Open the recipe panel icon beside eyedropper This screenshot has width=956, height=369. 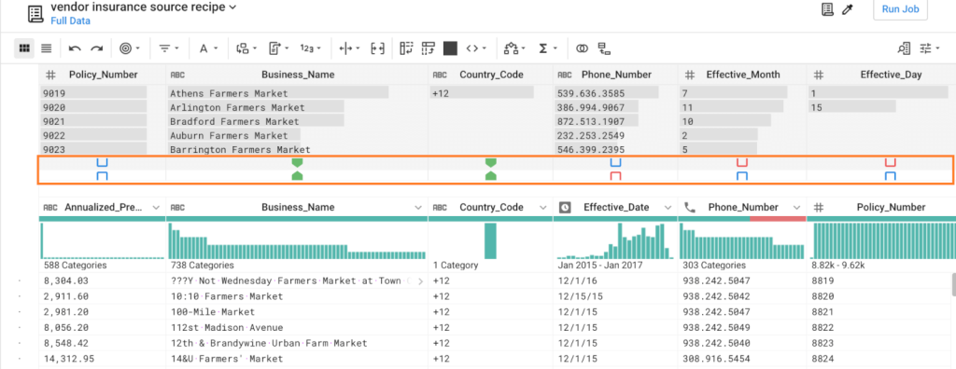pos(827,9)
